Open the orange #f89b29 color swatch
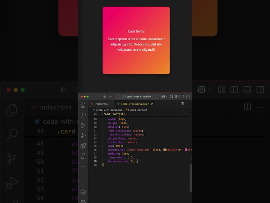 [x=165, y=150]
